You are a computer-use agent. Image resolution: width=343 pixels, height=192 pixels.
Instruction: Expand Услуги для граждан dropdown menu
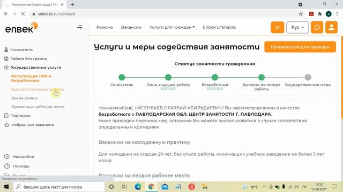coord(172,27)
